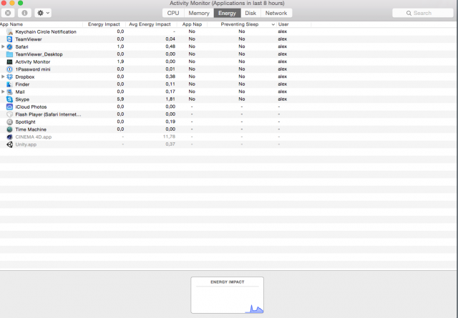Select the Keychain Circle Notification icon
The width and height of the screenshot is (458, 318).
(x=9, y=31)
